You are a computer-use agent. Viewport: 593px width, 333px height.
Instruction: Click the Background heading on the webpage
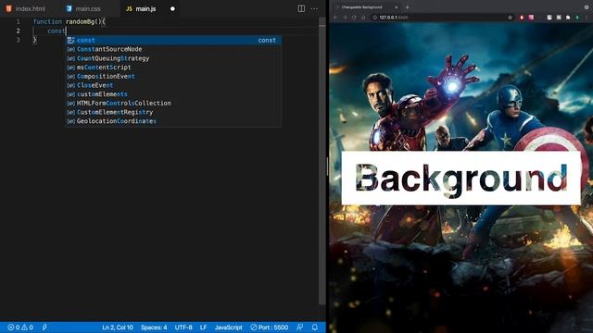click(x=461, y=179)
